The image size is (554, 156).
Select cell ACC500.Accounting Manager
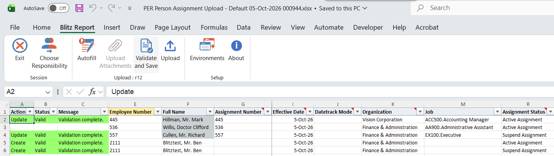463,119
